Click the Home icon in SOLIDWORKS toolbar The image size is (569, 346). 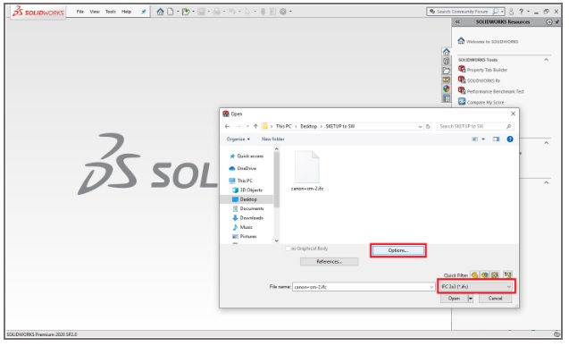[x=160, y=12]
